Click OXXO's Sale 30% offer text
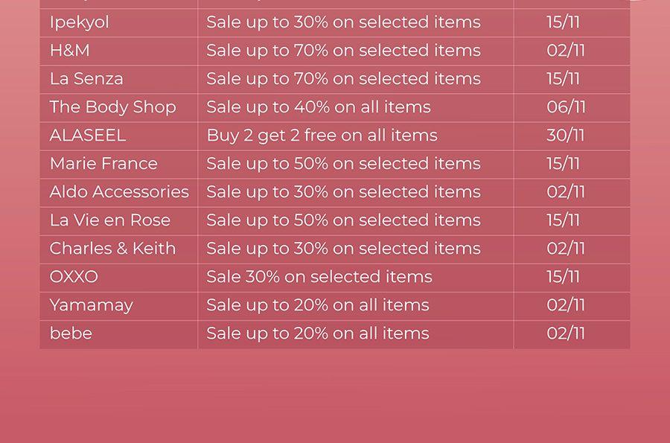The image size is (670, 443). click(x=319, y=277)
